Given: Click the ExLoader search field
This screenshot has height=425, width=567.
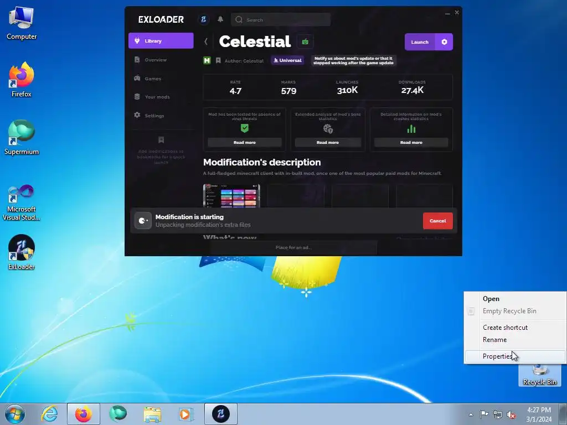Looking at the screenshot, I should 281,19.
